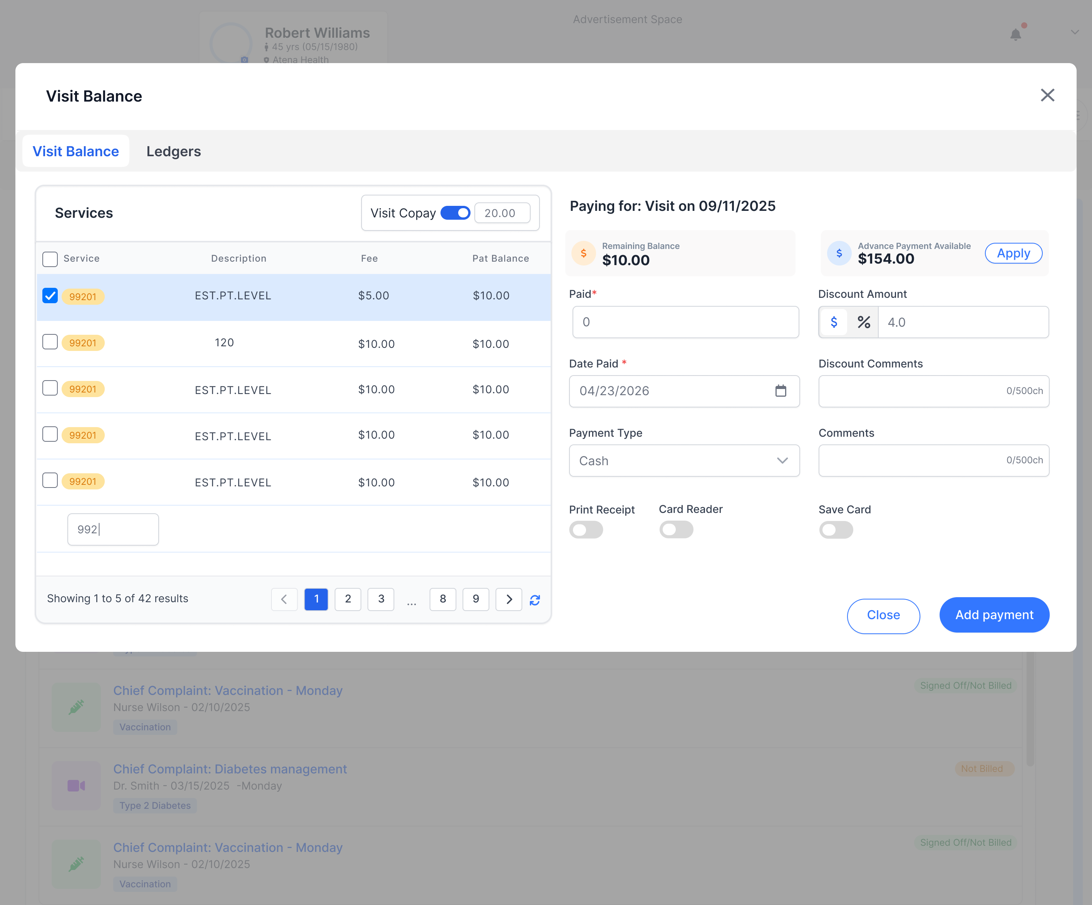
Task: Click the service code search field containing 992
Action: click(x=113, y=529)
